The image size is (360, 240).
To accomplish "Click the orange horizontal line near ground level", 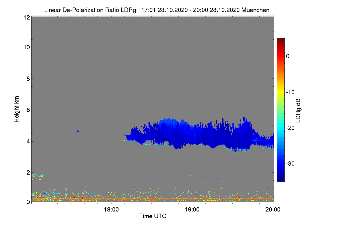I will tap(152, 198).
